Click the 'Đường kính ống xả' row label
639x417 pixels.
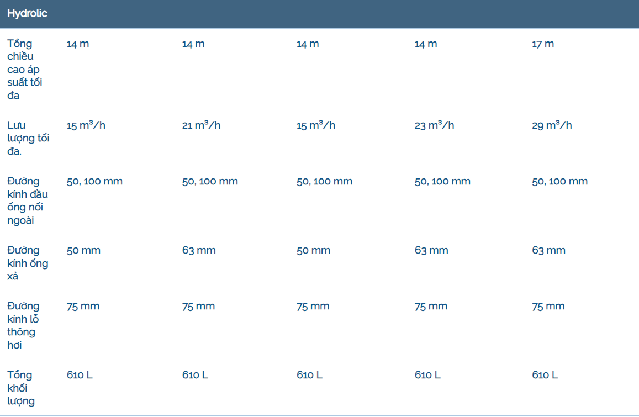(28, 263)
